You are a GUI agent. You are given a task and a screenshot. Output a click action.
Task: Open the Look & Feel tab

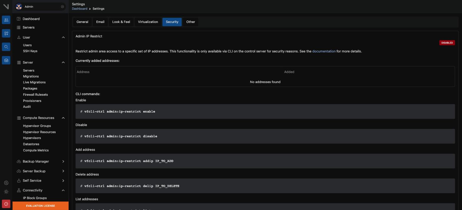point(121,22)
